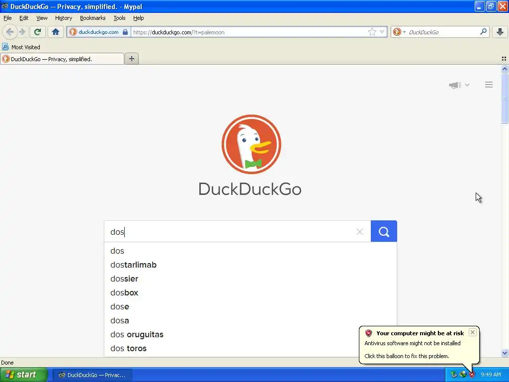Click the DuckDuckGo duck logo
The height and width of the screenshot is (382, 509).
click(x=251, y=144)
